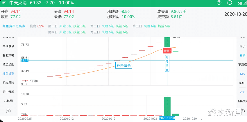This screenshot has height=122, width=247.
Task: Refresh the stock data
Action: pyautogui.click(x=230, y=3)
